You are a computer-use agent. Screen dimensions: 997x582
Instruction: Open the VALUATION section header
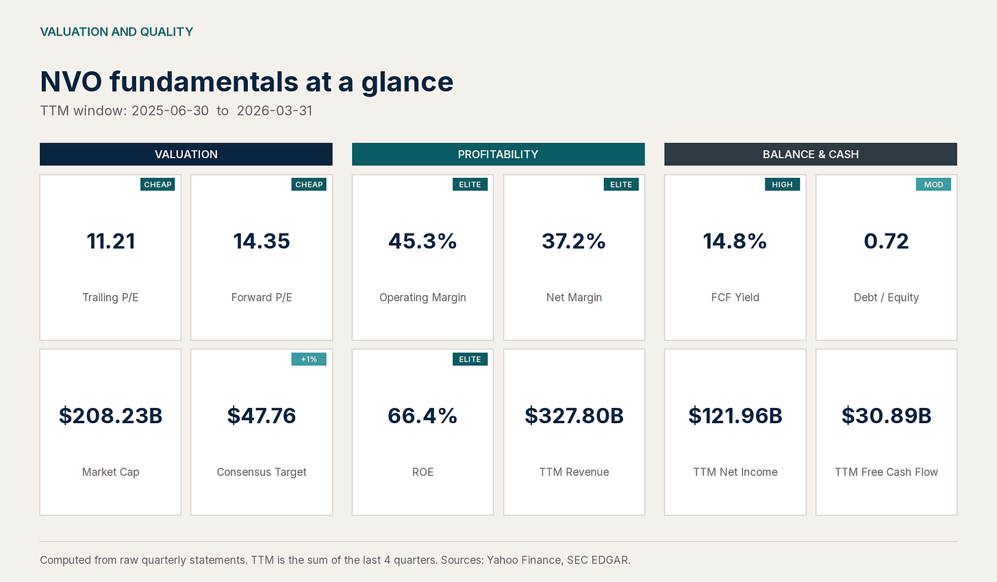click(x=186, y=154)
